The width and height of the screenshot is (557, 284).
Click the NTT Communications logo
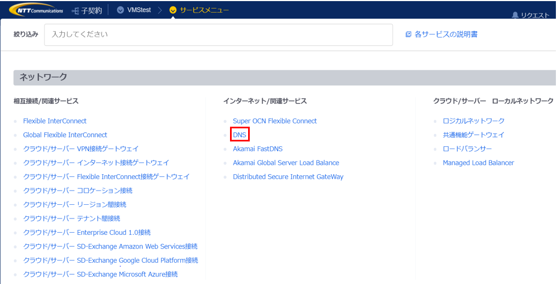36,10
